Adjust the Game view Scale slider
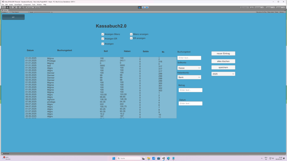The width and height of the screenshot is (287, 161). click(42, 12)
